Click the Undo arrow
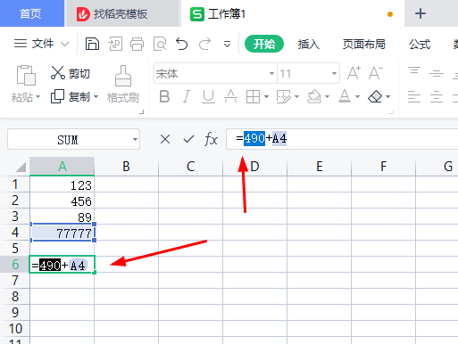The width and height of the screenshot is (458, 344). 182,44
